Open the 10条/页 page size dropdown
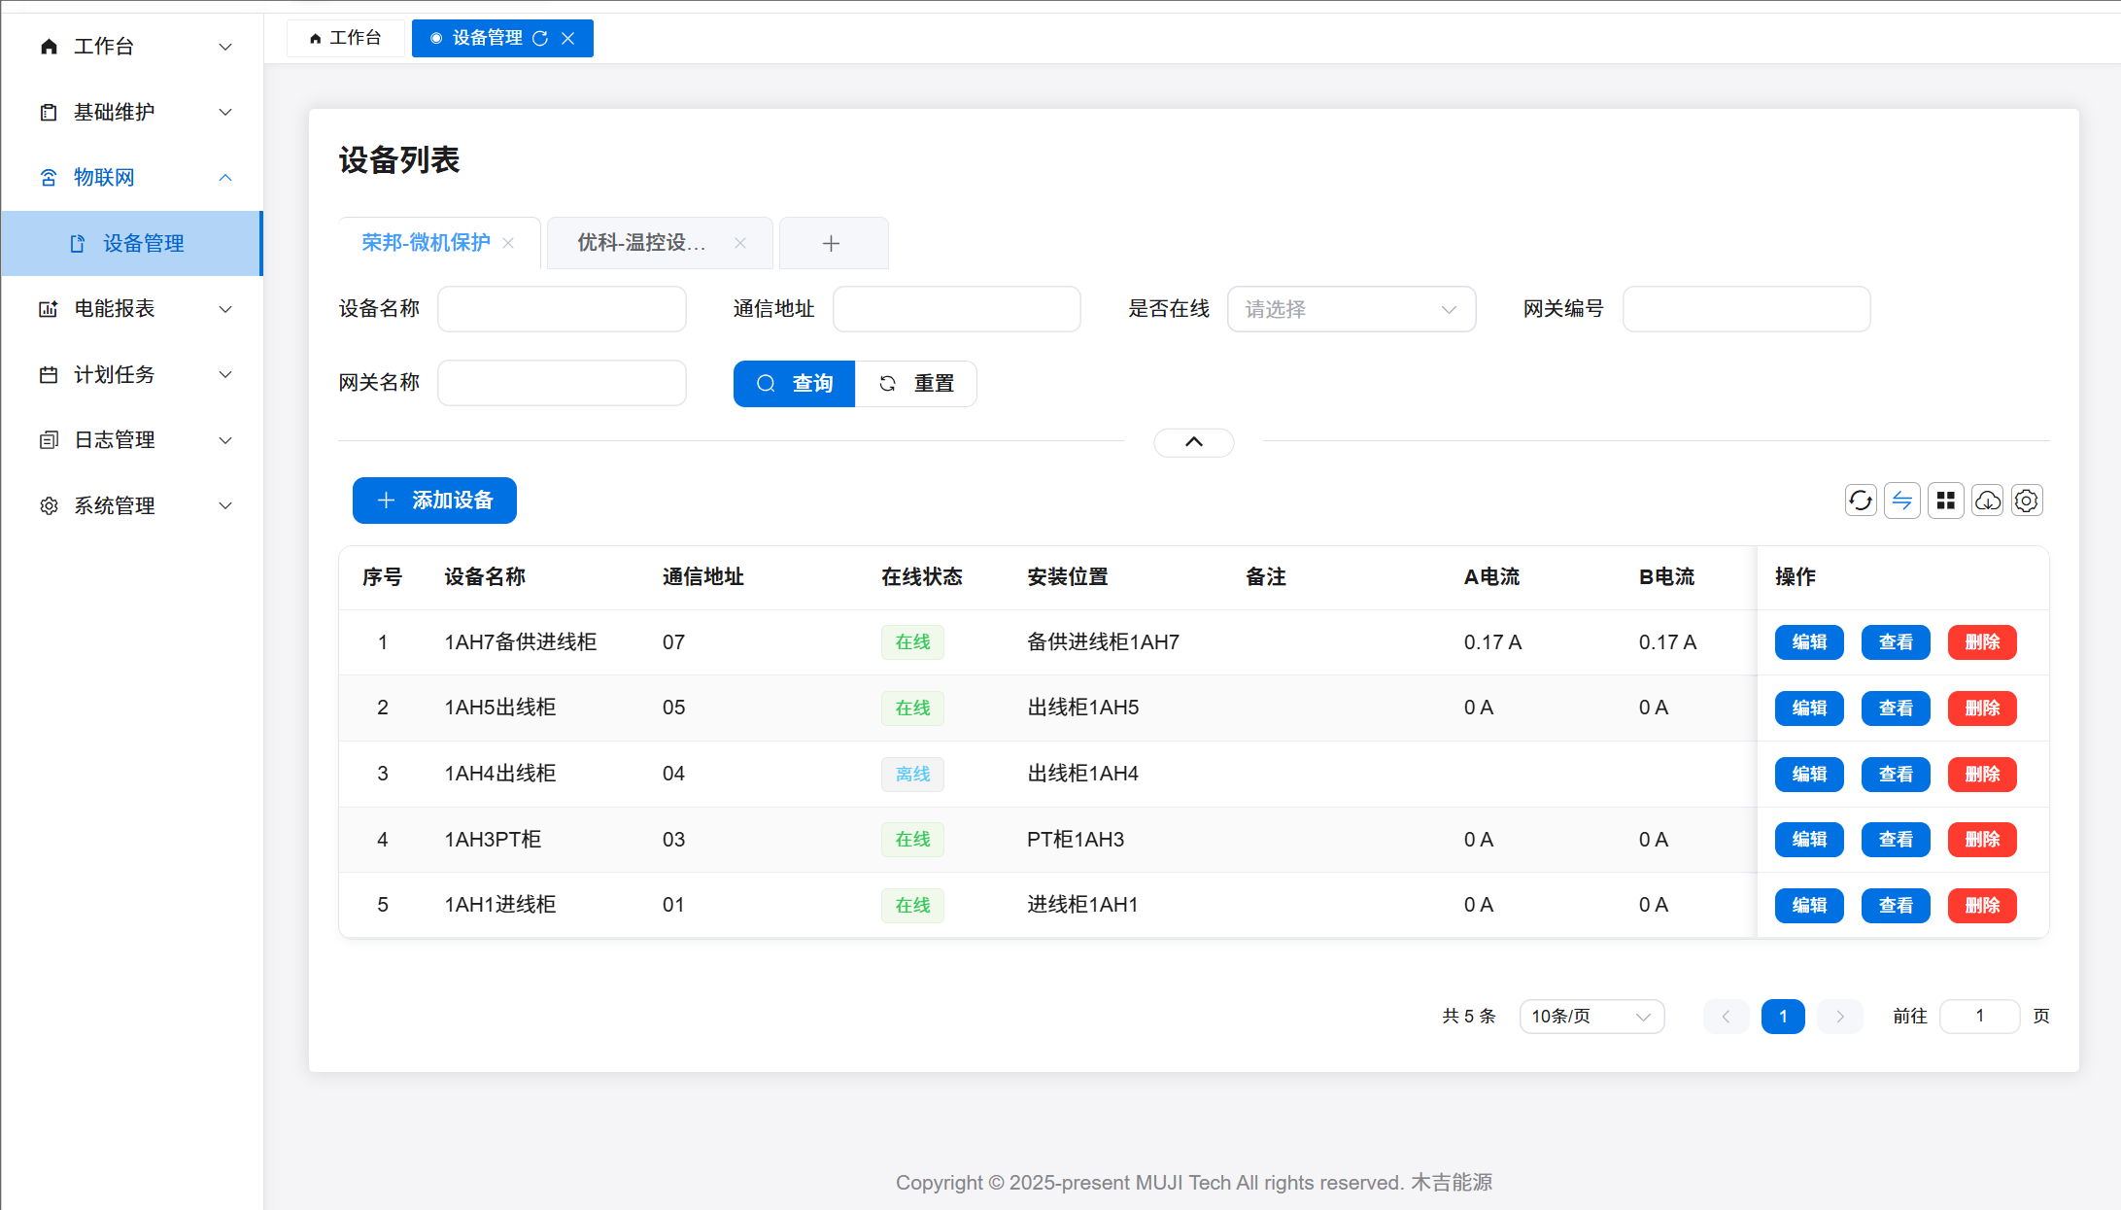This screenshot has height=1210, width=2121. [1591, 1017]
